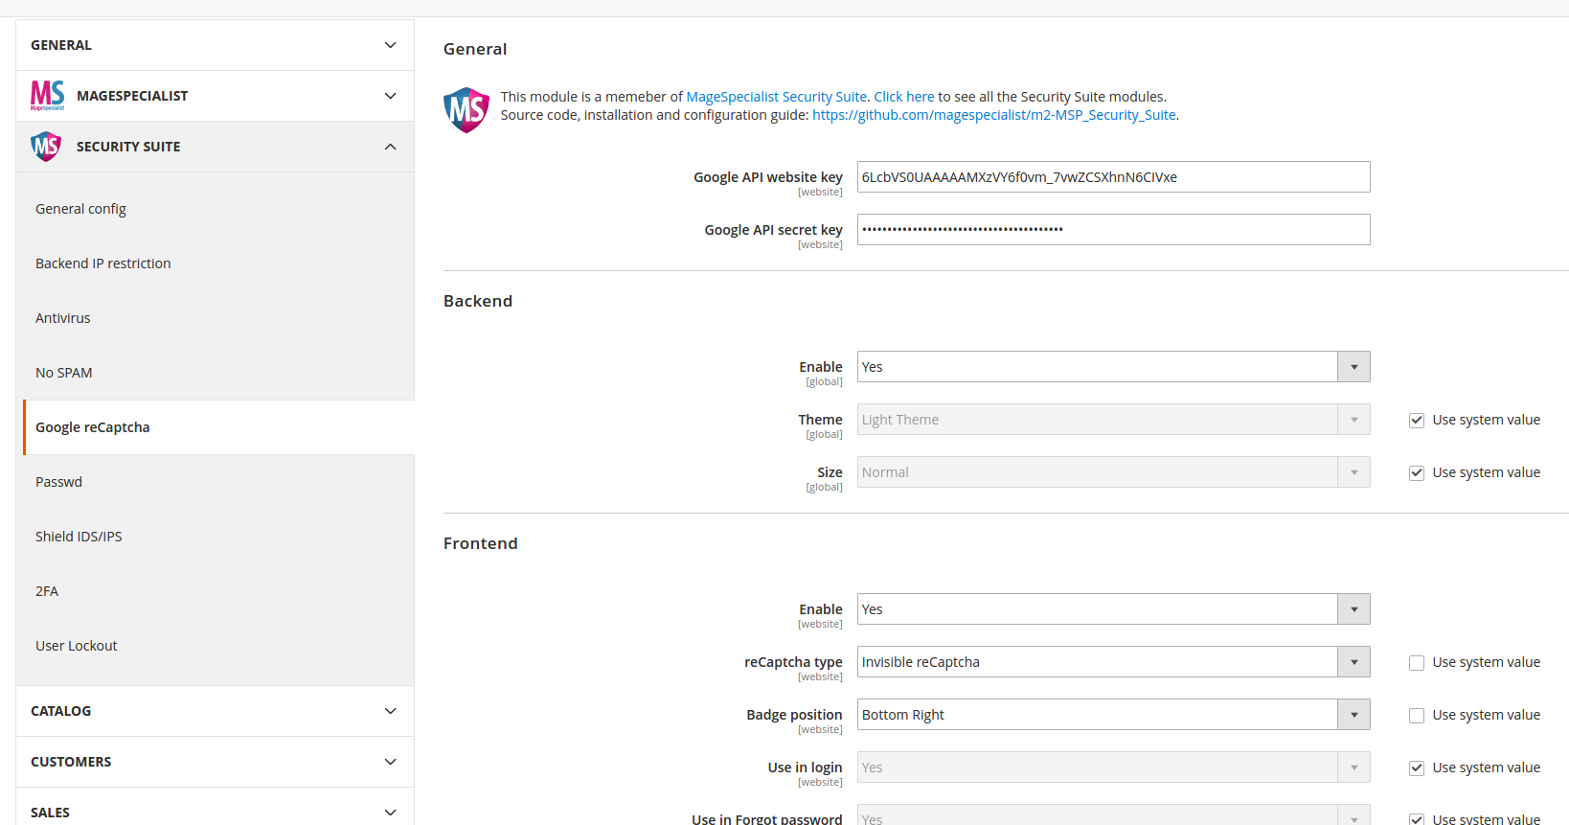Open the GitHub m2-MSP_Security_Suite link
The image size is (1569, 825).
click(x=993, y=115)
